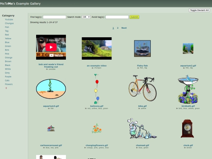The image size is (212, 159).
Task: Open the chemistry set thumbnail image
Action: 143,128
